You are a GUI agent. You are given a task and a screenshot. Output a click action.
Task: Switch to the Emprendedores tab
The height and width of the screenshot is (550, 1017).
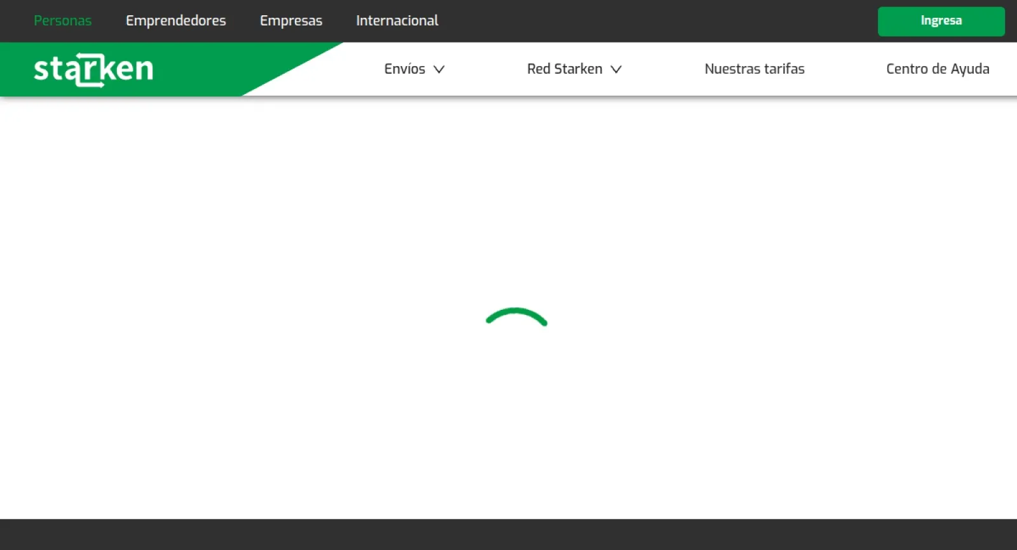point(175,21)
